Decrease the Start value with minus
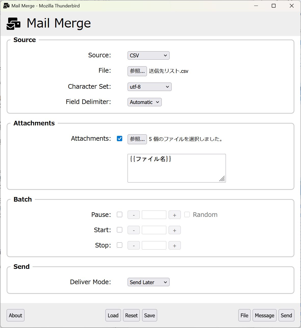This screenshot has height=328, width=301. [x=133, y=230]
